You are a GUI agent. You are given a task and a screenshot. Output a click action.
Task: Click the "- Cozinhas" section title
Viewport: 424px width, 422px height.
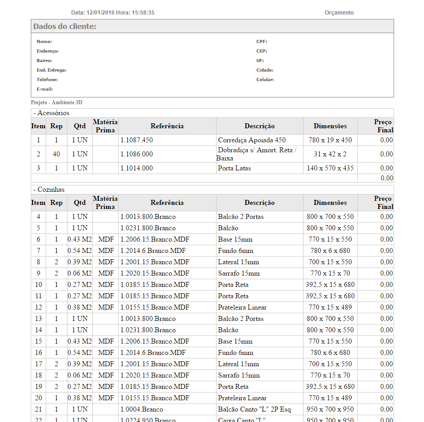coord(49,189)
